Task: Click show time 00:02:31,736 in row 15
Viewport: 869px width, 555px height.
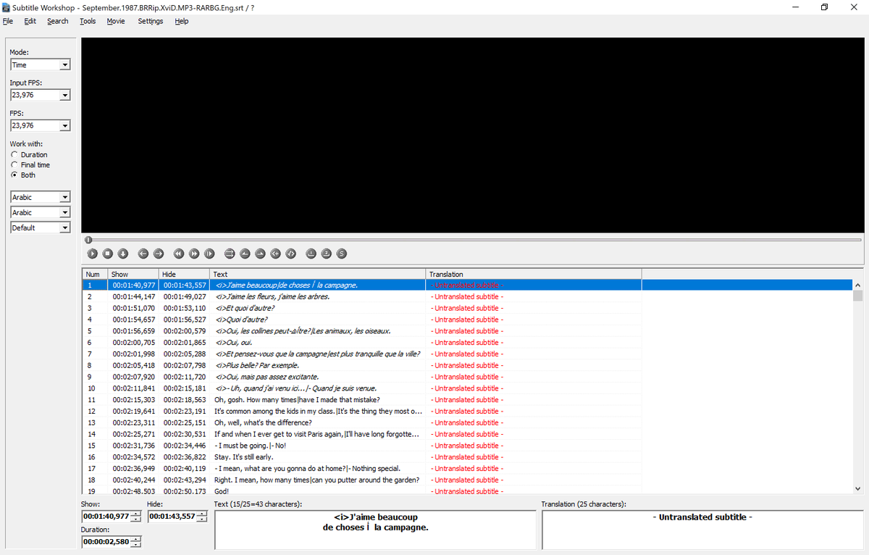Action: click(133, 446)
